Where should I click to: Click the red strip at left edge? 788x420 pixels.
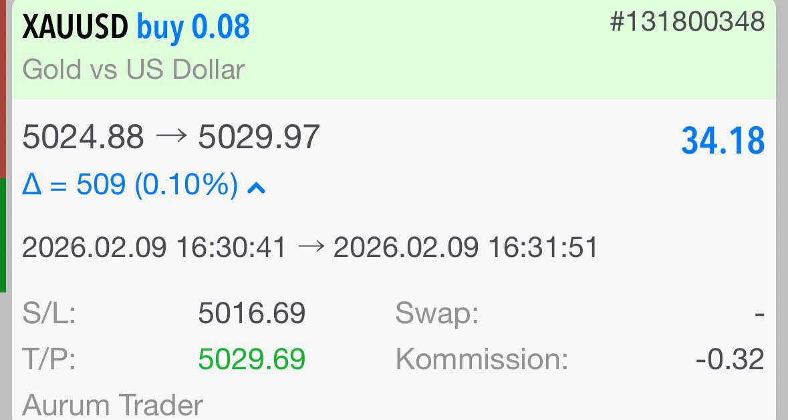[x=3, y=87]
